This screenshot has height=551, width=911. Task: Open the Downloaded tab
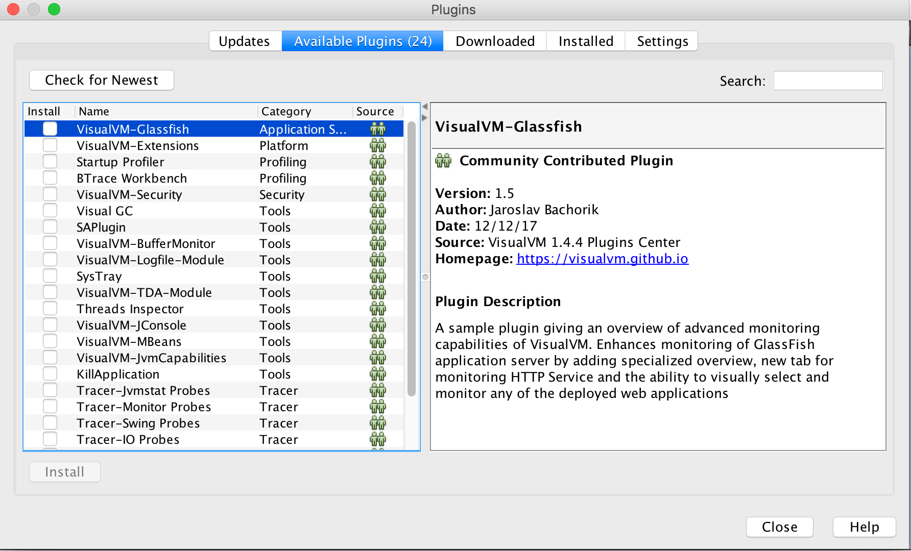[495, 41]
